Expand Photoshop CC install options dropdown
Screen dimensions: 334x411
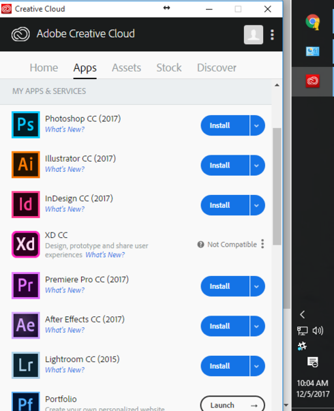tap(257, 125)
